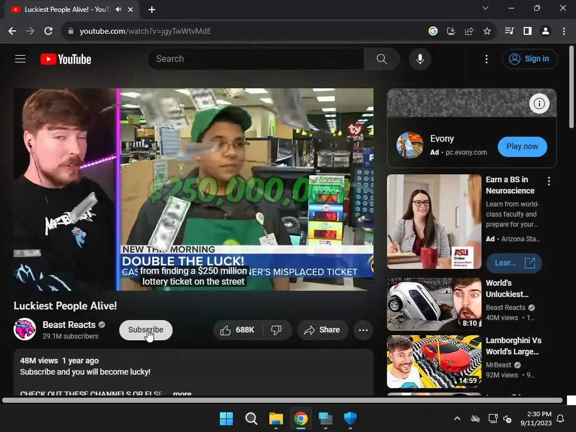Click the Learn more ad button
Screen dimensions: 576x432
click(x=514, y=263)
